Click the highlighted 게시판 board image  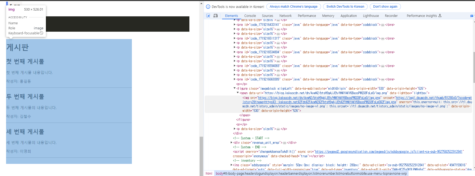click(x=69, y=101)
